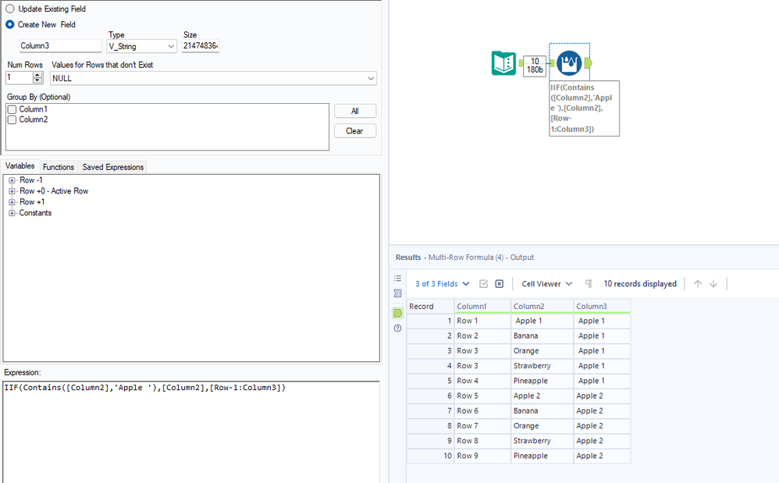Image resolution: width=779 pixels, height=483 pixels.
Task: Click the Column3 results header
Action: point(602,307)
